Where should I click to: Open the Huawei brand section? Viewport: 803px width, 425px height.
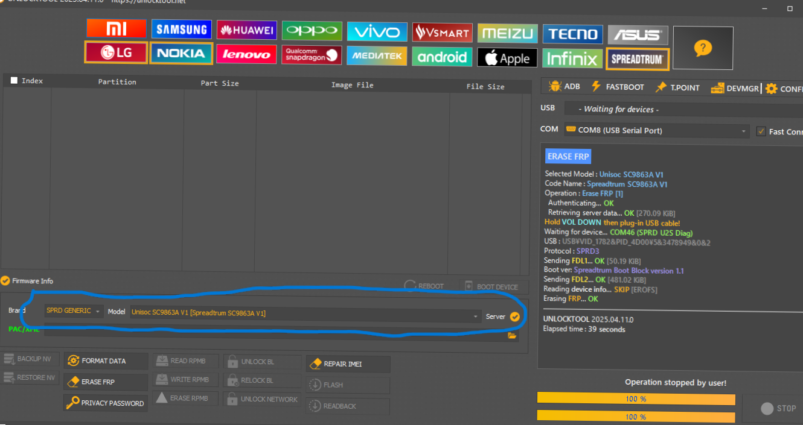point(246,30)
